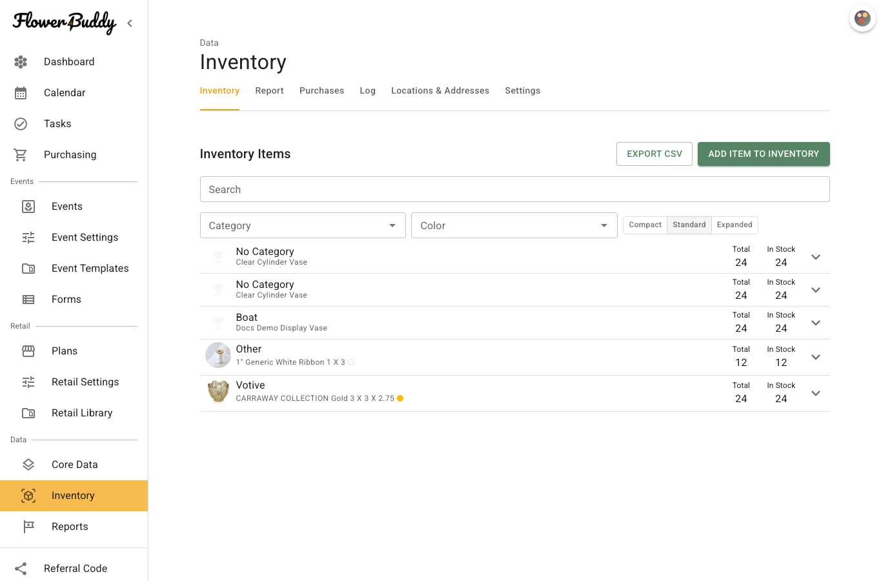
Task: Select the Standard view density
Action: point(689,225)
